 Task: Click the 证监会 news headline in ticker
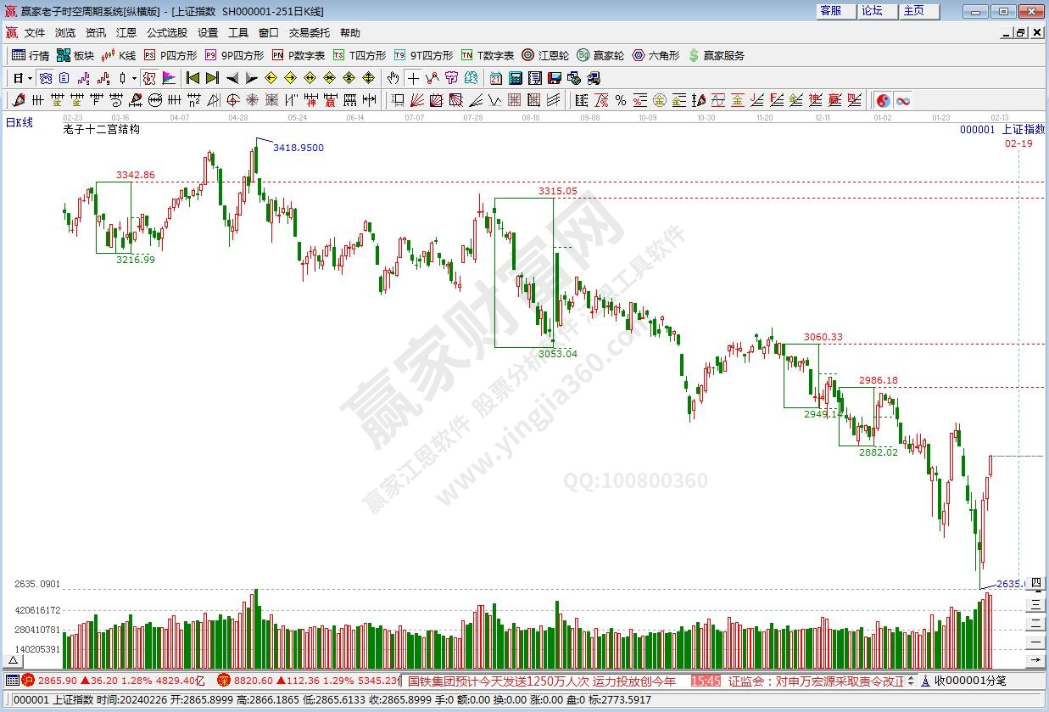point(817,681)
